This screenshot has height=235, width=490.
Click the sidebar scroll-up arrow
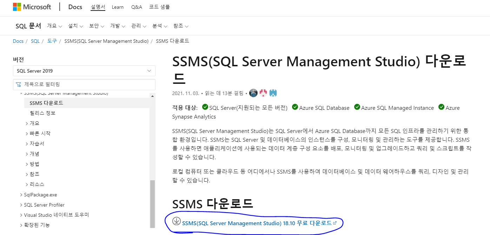point(152,96)
